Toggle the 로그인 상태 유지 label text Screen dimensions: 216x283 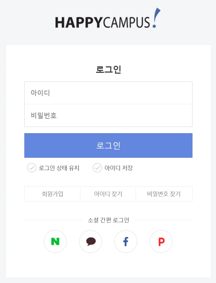[x=59, y=168]
